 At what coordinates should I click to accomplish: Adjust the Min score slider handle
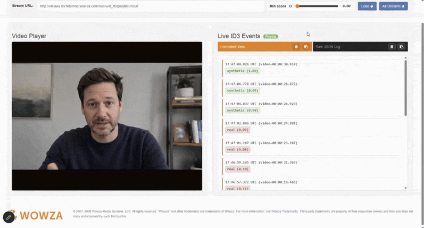click(x=297, y=6)
